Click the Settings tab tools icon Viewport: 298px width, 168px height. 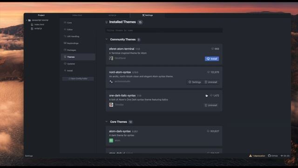(x=143, y=15)
